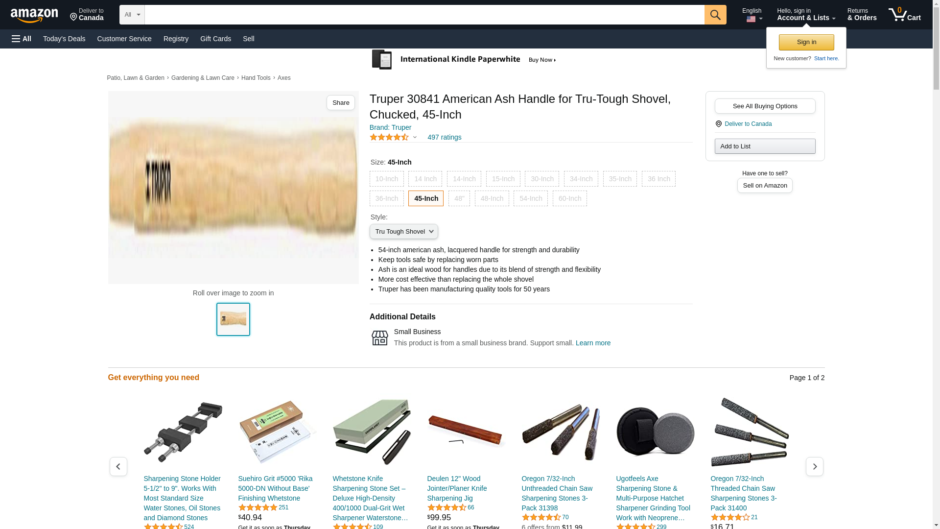
Task: Open the search category All dropdown
Action: 132,15
